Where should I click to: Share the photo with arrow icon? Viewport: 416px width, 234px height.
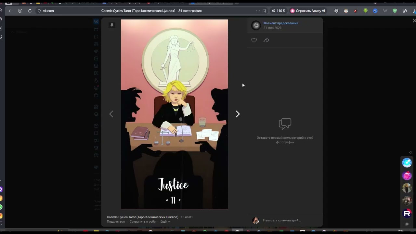click(266, 40)
